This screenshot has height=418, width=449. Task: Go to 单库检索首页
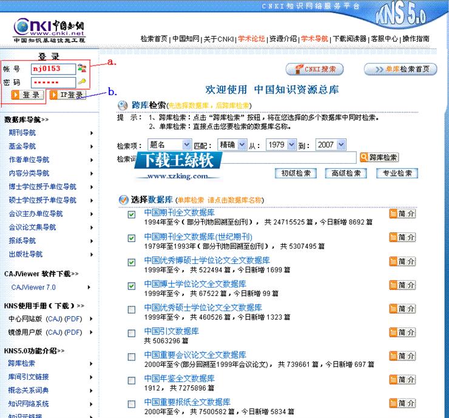click(400, 69)
